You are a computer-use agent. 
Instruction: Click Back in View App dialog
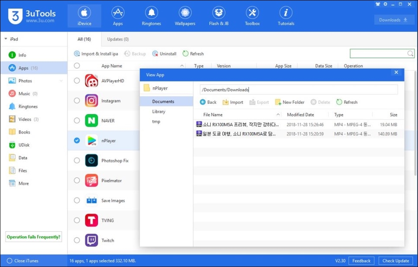pos(208,102)
